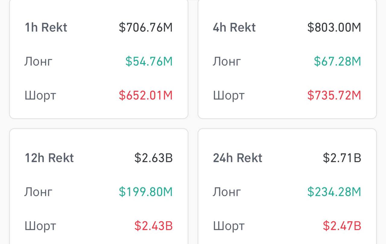The width and height of the screenshot is (386, 244).
Task: Tap the 1h Шорт value $652.01M
Action: (x=146, y=95)
